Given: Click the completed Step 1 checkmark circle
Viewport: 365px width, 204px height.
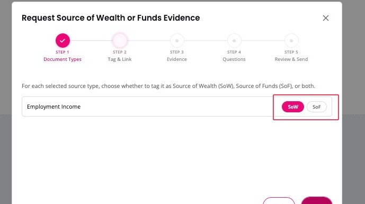Looking at the screenshot, I should (x=63, y=40).
